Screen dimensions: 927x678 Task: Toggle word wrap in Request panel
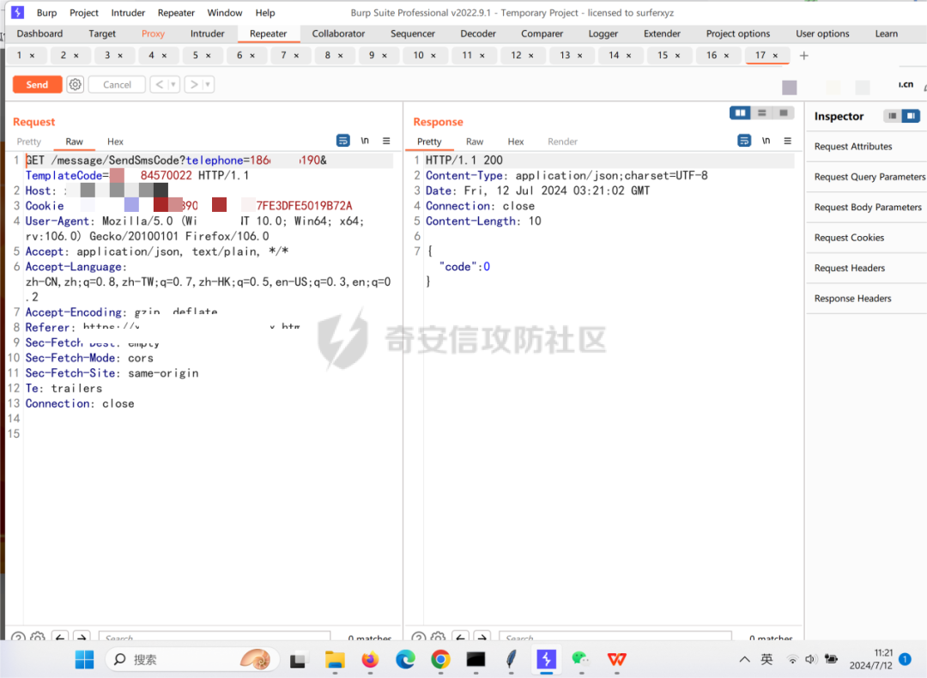point(342,141)
